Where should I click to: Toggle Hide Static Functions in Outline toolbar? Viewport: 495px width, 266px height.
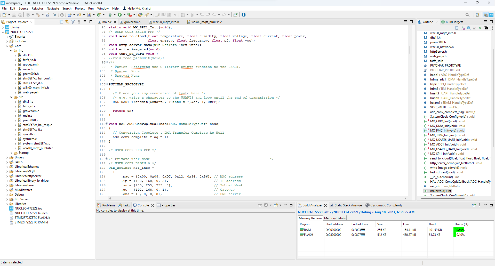[474, 28]
